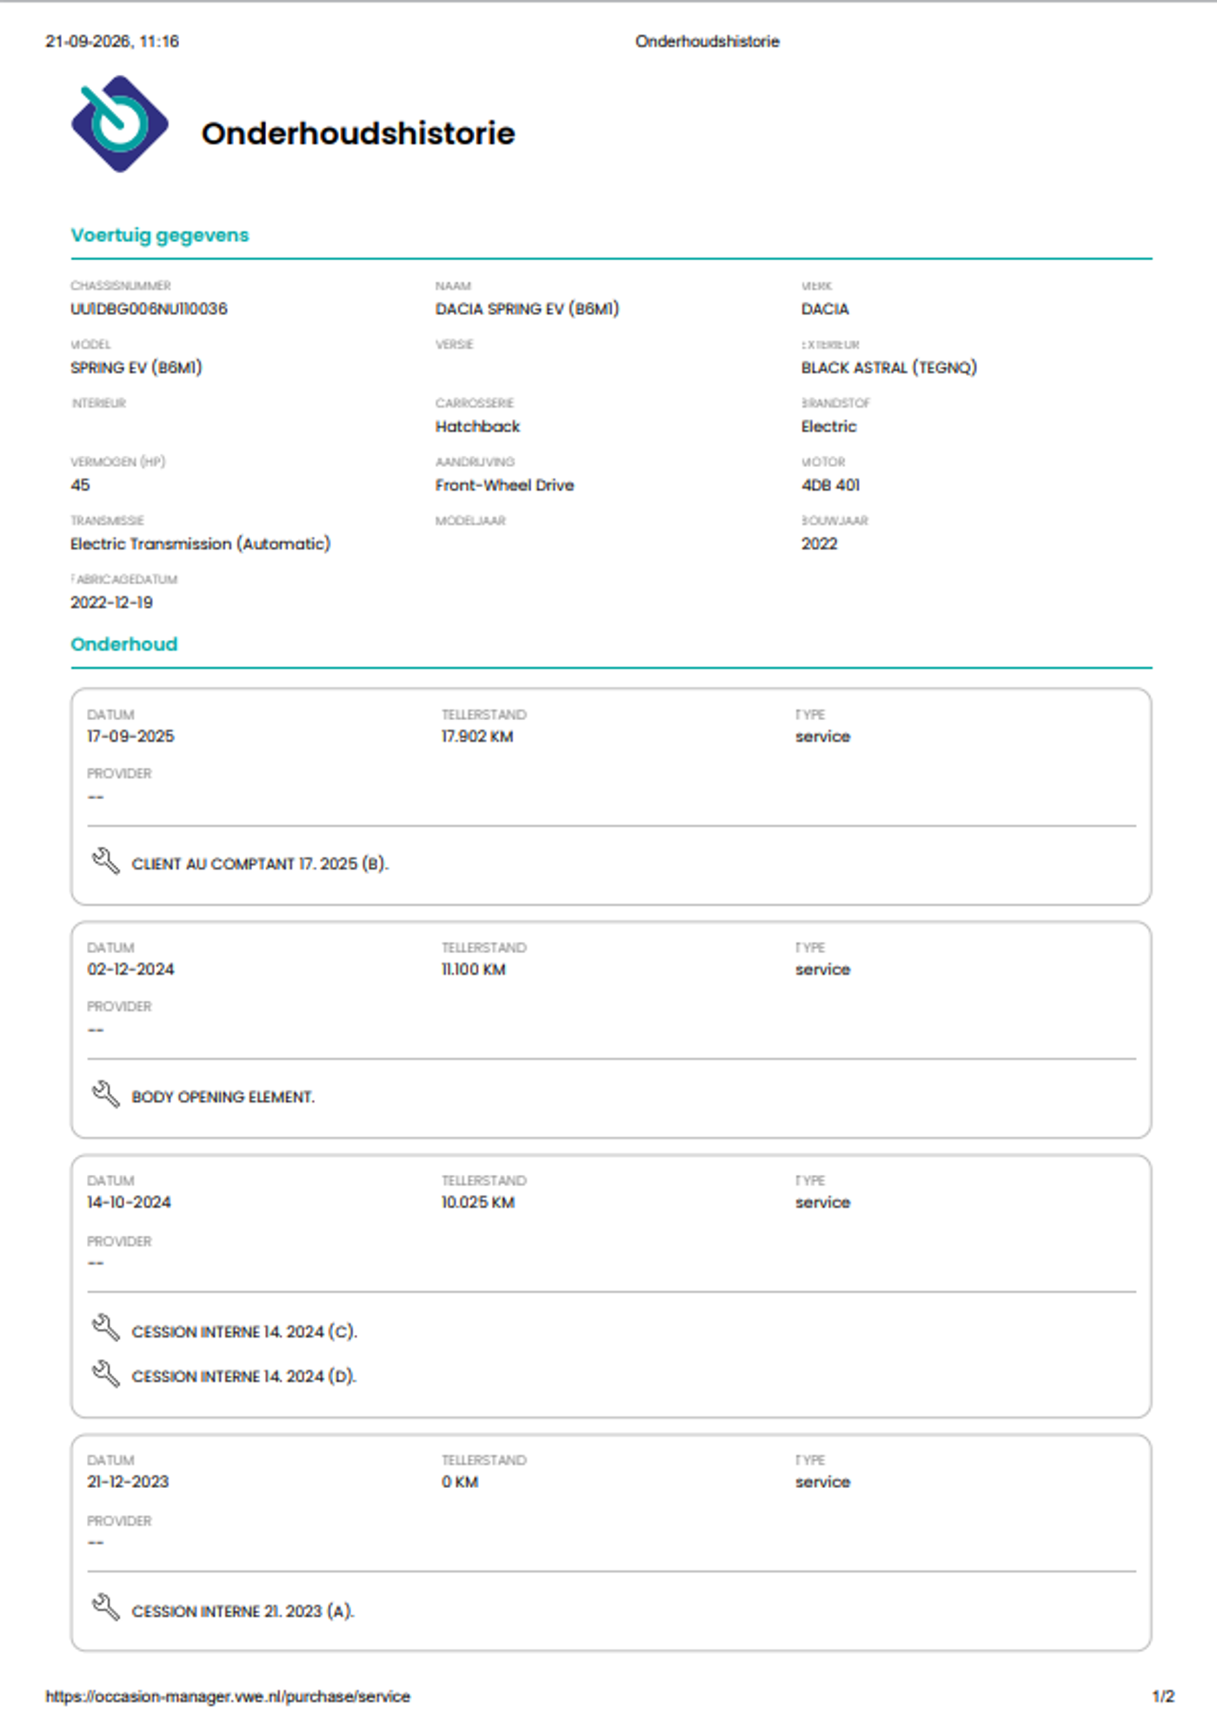This screenshot has width=1217, height=1728.
Task: Click the print timestamp 21-09-2026, 11:16
Action: [x=112, y=42]
